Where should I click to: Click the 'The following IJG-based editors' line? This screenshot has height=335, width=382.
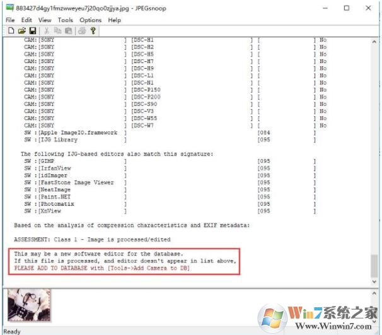[117, 154]
